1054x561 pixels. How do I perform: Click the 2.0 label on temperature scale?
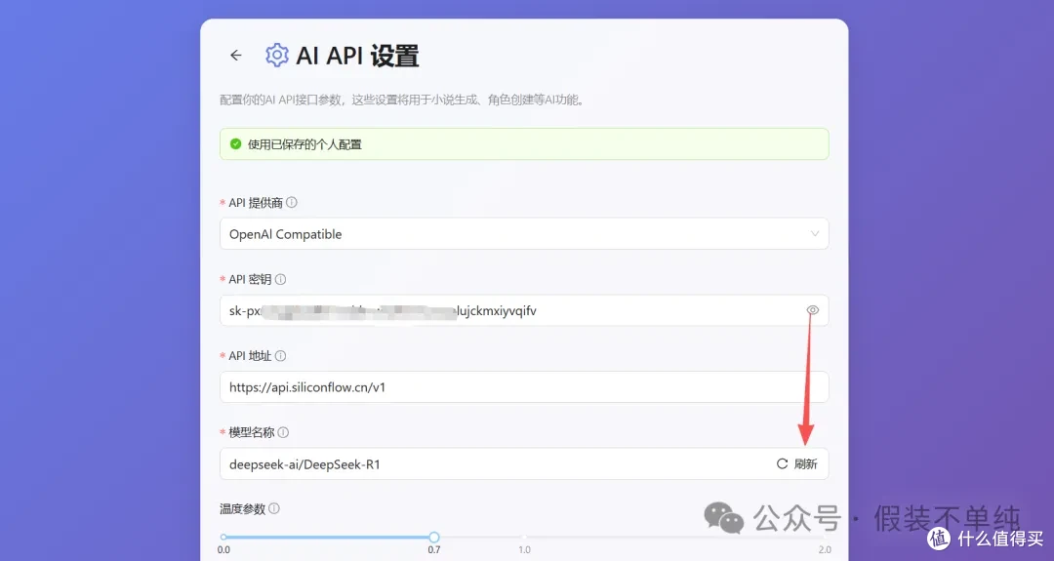click(x=825, y=549)
